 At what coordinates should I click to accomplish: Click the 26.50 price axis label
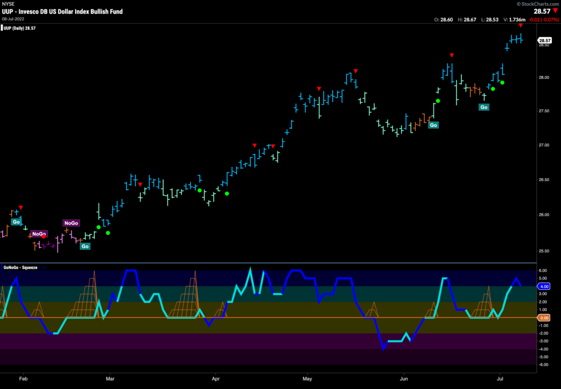544,180
